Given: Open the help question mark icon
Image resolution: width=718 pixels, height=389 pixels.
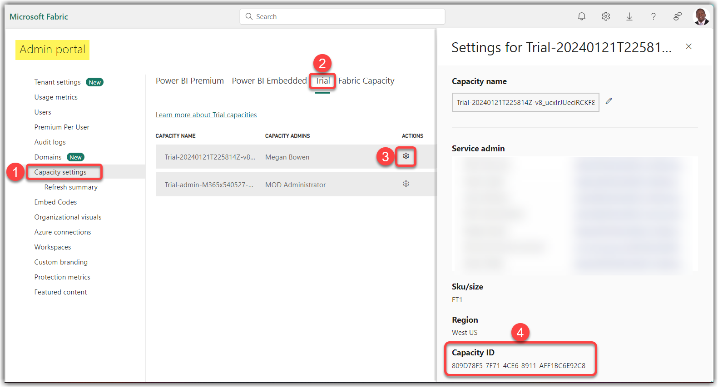Looking at the screenshot, I should click(x=653, y=17).
